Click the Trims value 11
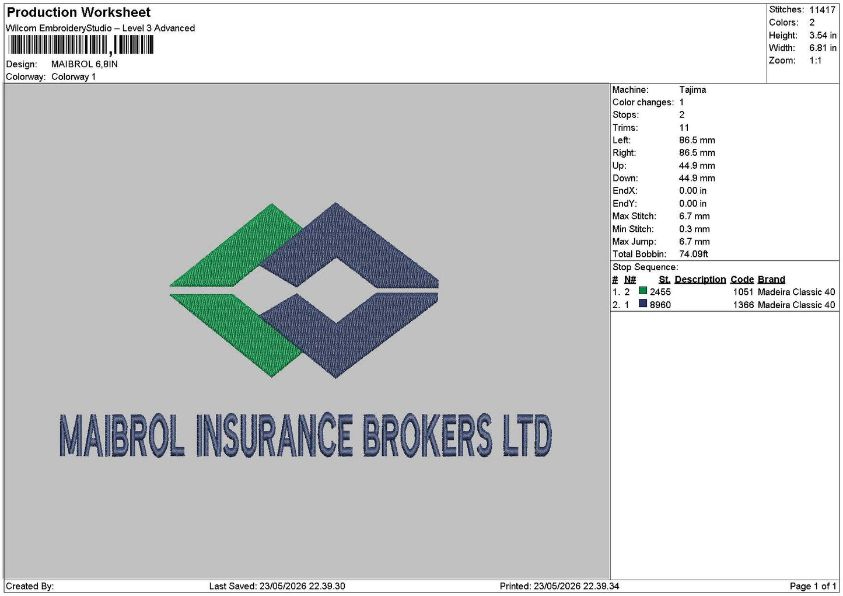Screen dimensions: 843x596 pyautogui.click(x=684, y=128)
